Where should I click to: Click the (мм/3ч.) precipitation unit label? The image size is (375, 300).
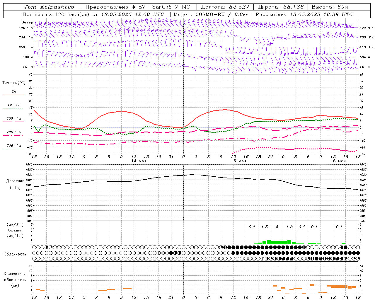[x=15, y=225]
